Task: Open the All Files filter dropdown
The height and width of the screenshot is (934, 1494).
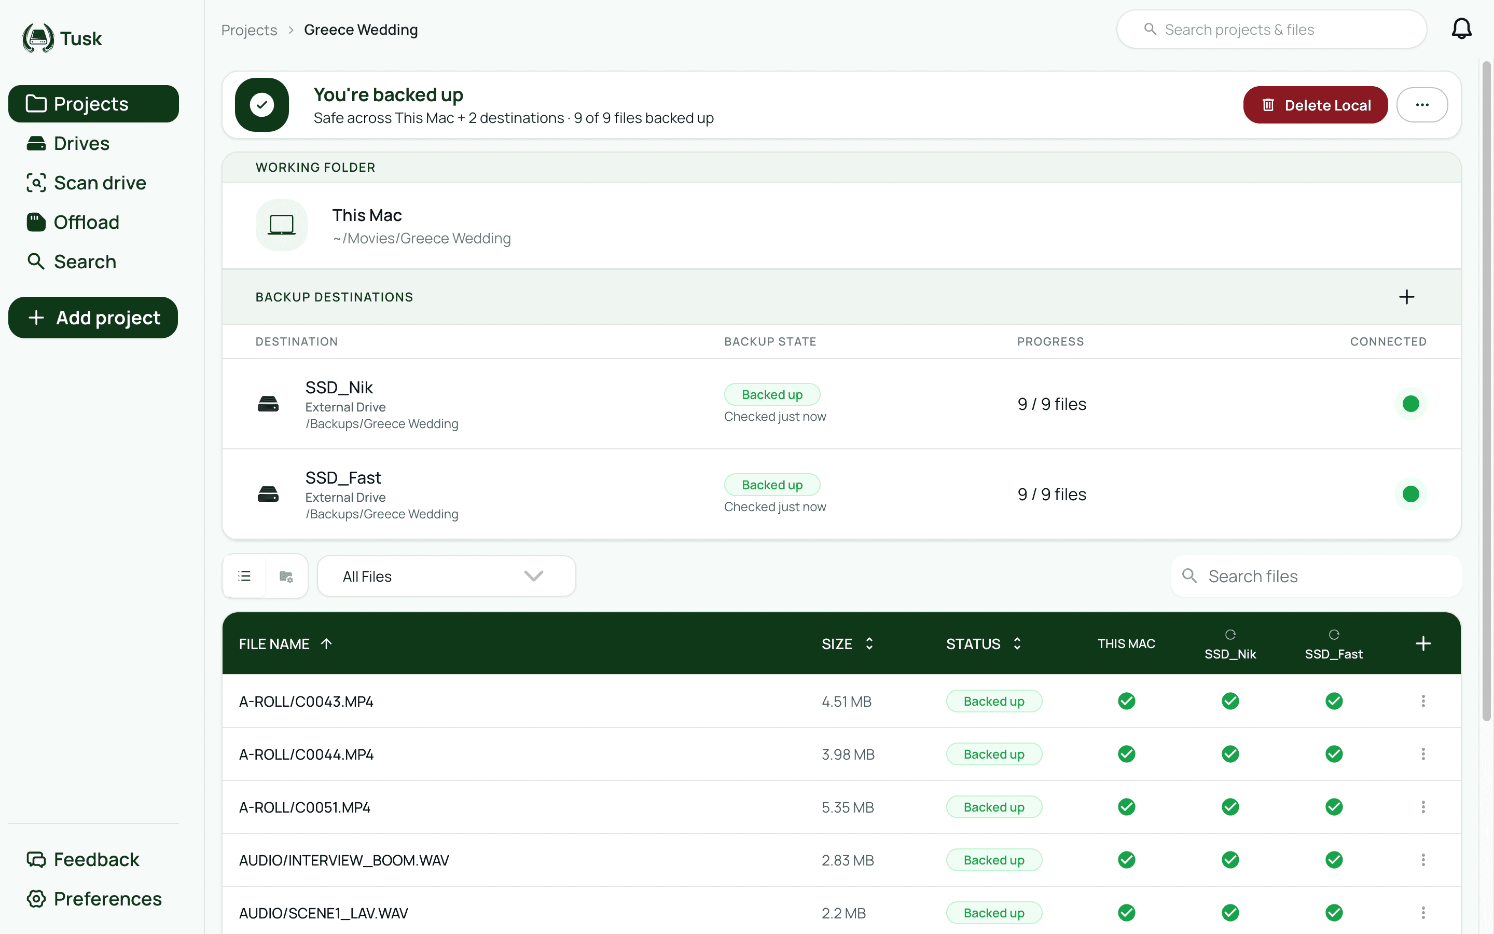Action: pos(446,576)
